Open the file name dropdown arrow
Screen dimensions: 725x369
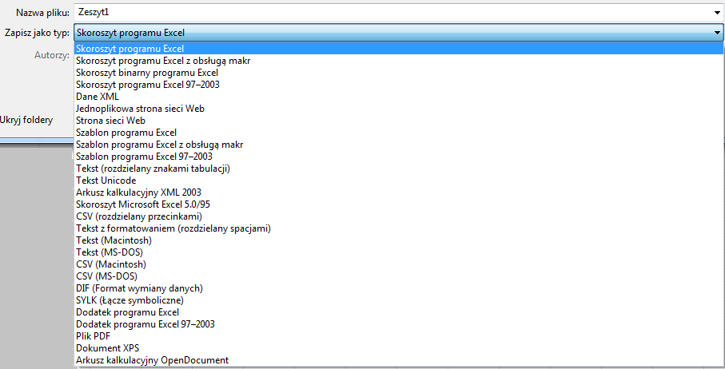(x=717, y=13)
